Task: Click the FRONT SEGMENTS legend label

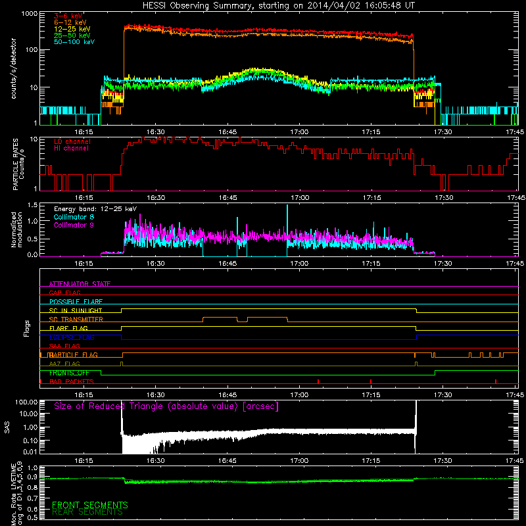Action: 90,505
